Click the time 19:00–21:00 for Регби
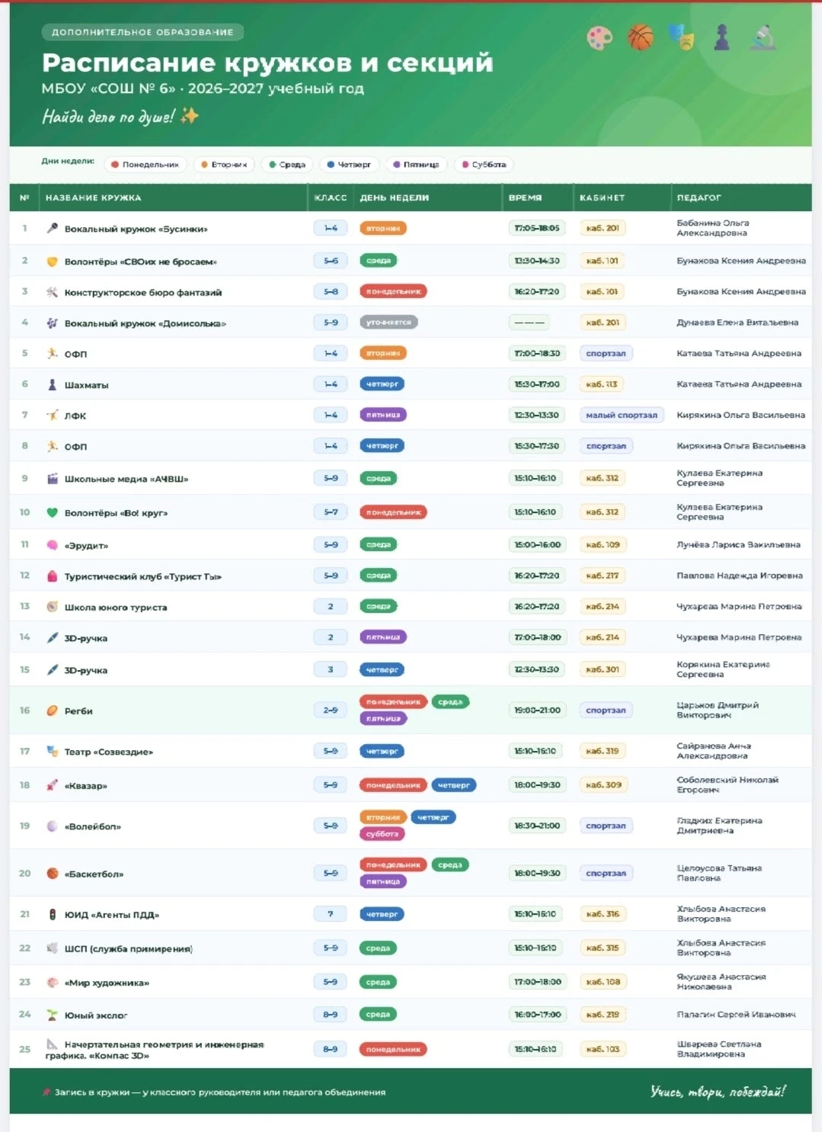This screenshot has width=822, height=1132. [x=537, y=710]
